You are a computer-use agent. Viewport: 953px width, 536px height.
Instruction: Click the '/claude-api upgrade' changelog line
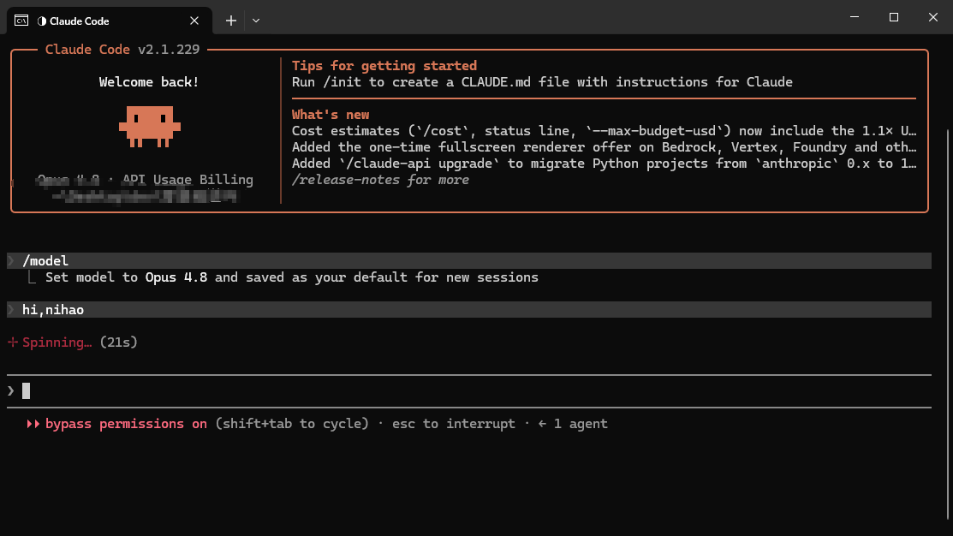click(x=605, y=164)
